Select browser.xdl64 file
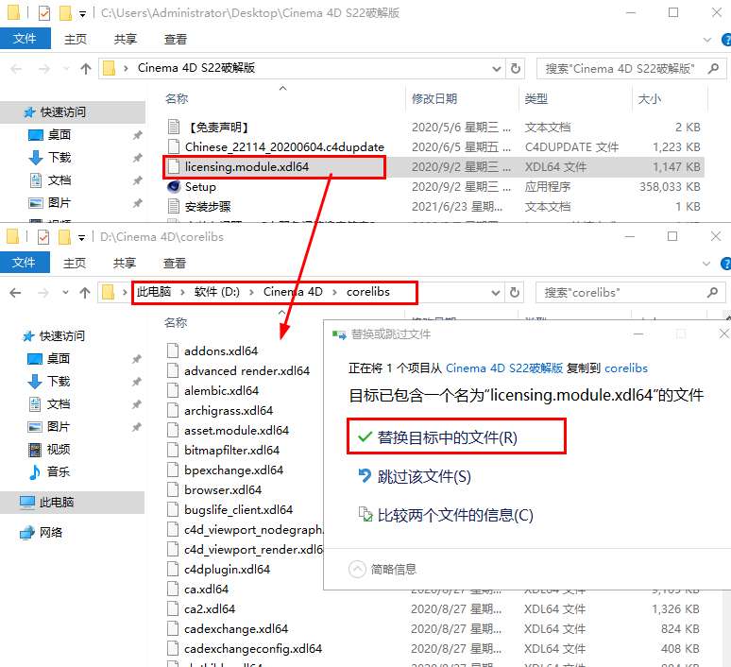731x667 pixels. [x=223, y=489]
